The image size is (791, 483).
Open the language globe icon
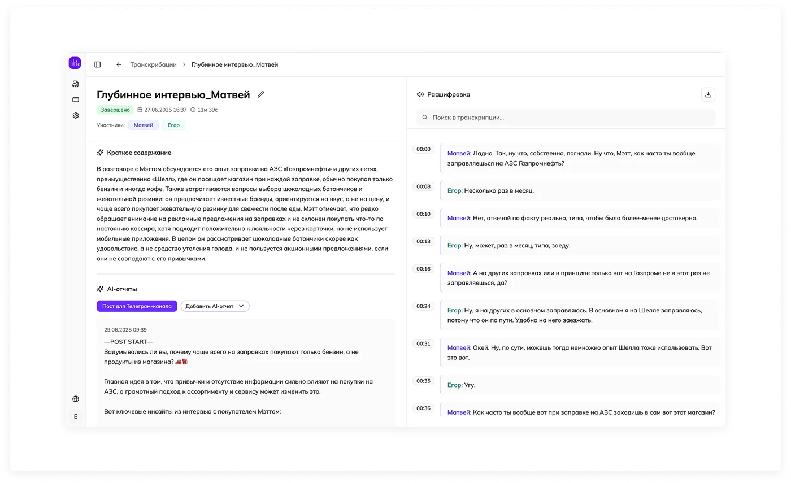coord(76,399)
